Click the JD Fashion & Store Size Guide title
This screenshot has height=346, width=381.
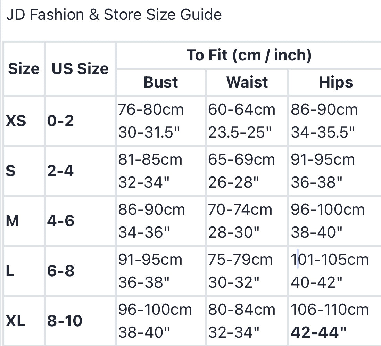pos(114,15)
